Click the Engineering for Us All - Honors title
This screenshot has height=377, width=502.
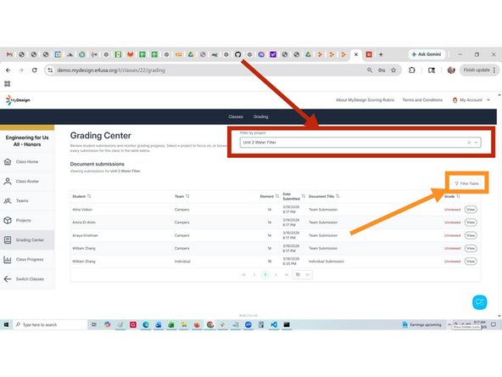[27, 141]
